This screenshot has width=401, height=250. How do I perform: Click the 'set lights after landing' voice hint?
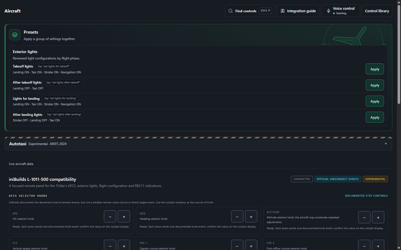click(x=64, y=114)
